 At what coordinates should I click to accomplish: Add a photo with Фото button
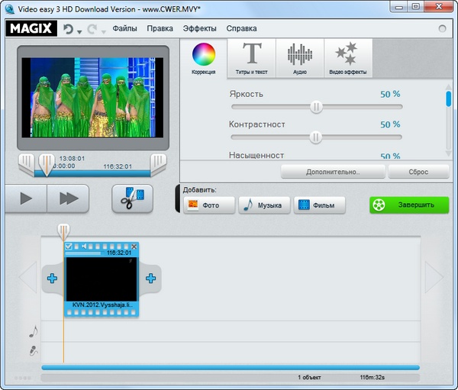[209, 205]
